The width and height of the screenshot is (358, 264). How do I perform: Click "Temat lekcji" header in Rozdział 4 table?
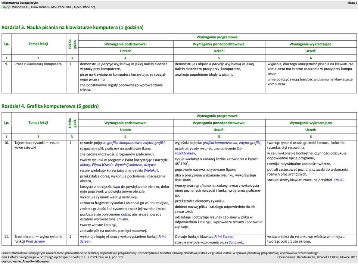point(38,123)
